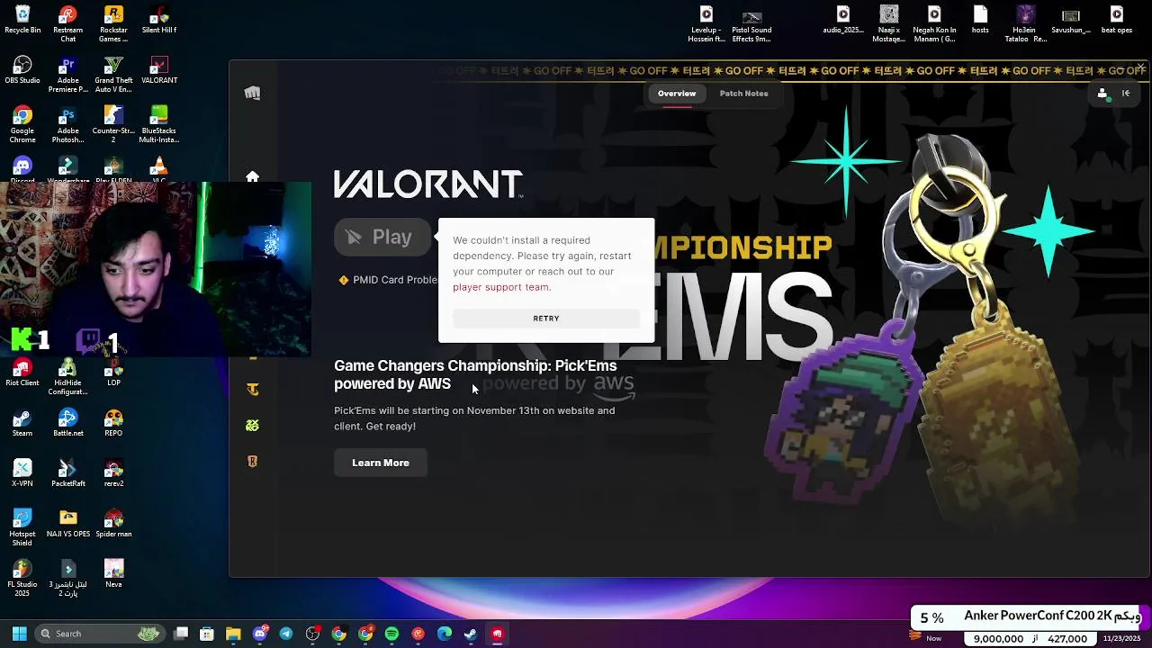
Task: Switch to the Overview tab
Action: point(677,94)
